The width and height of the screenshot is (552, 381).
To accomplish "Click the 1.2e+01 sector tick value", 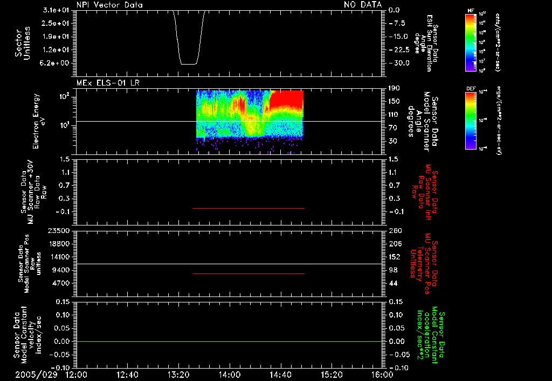I will [56, 50].
